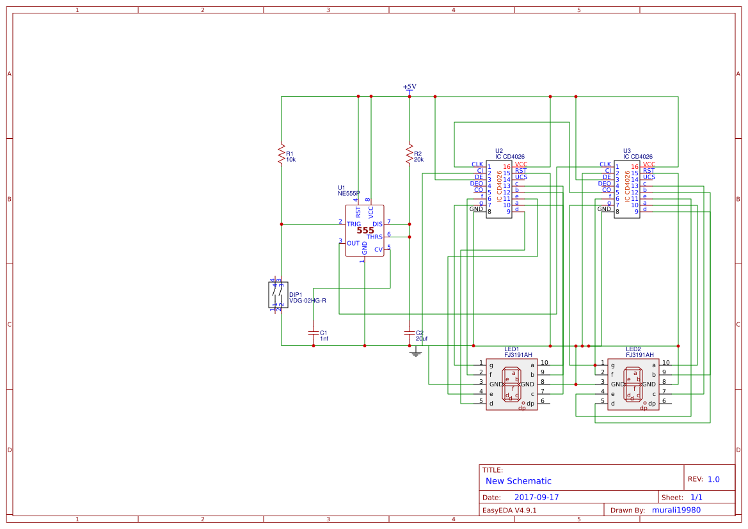Select the CD4026 counter chip U2
The image size is (748, 529).
499,189
